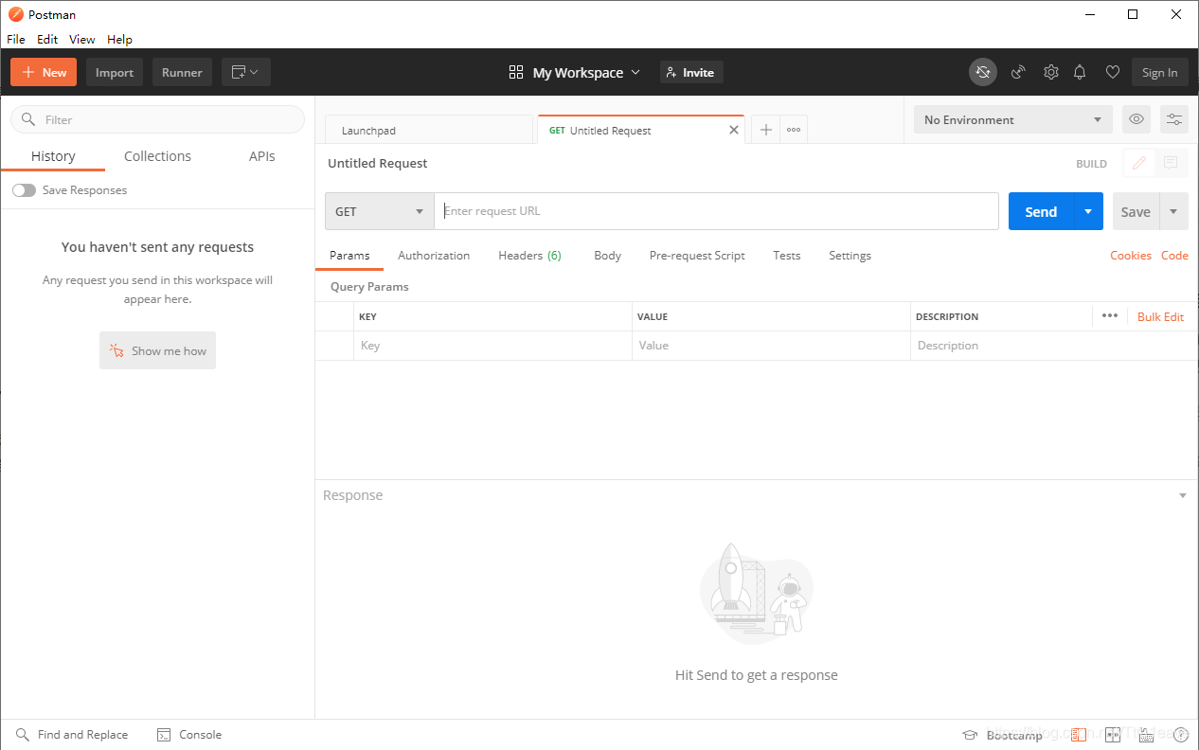This screenshot has width=1199, height=750.
Task: Open help question mark icon
Action: [1180, 735]
